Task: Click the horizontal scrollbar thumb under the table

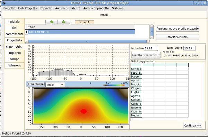Action: (87, 41)
